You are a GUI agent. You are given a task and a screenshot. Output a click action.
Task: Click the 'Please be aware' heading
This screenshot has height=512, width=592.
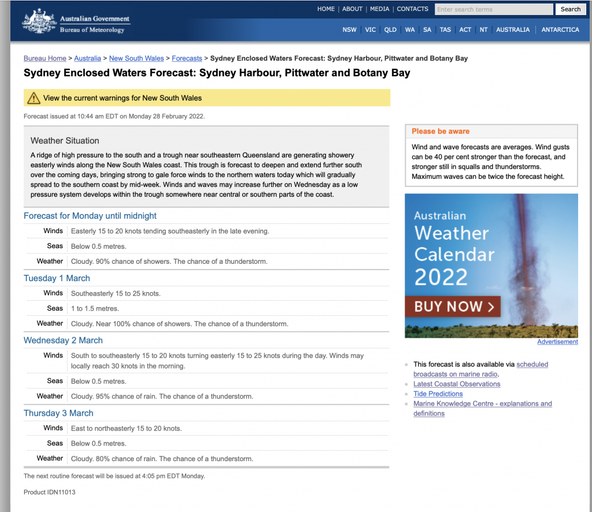pos(441,131)
